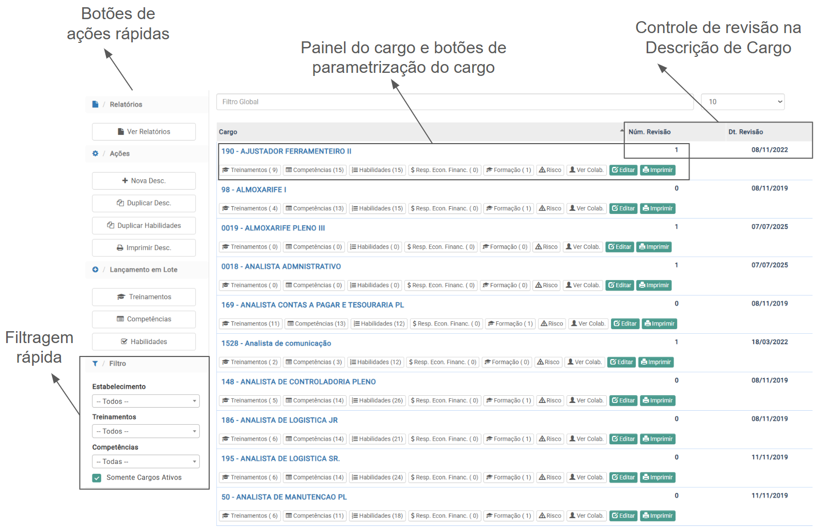Open the Treinamentos filter dropdown
The width and height of the screenshot is (815, 528).
point(146,431)
